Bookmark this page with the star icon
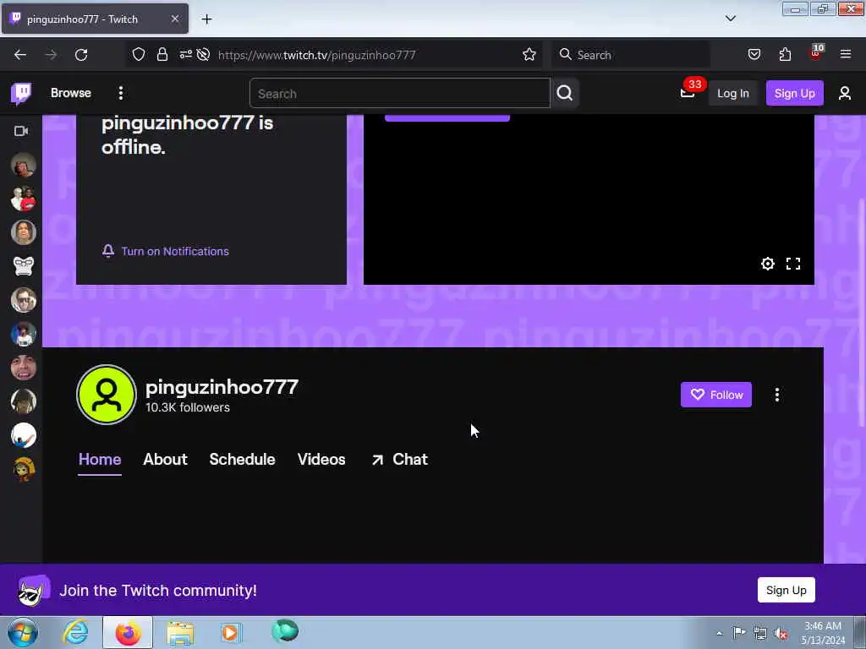The image size is (866, 649). pos(529,55)
